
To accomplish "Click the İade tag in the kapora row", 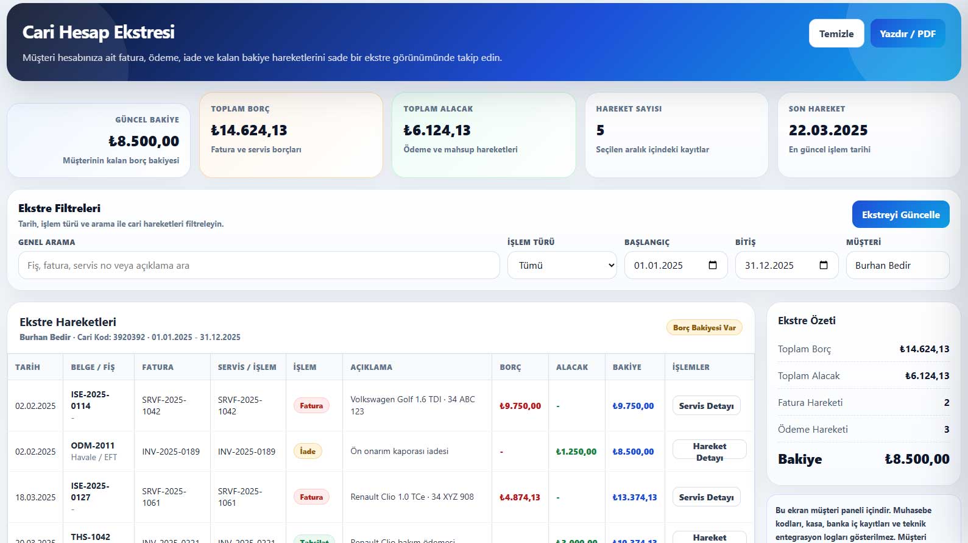I will [308, 452].
